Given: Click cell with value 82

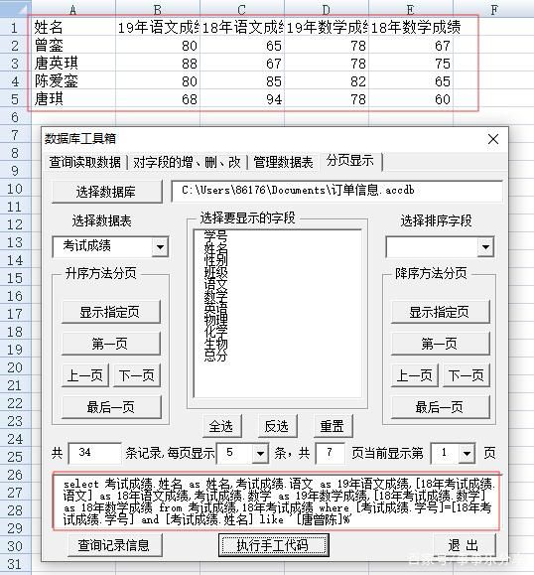Looking at the screenshot, I should coord(327,81).
